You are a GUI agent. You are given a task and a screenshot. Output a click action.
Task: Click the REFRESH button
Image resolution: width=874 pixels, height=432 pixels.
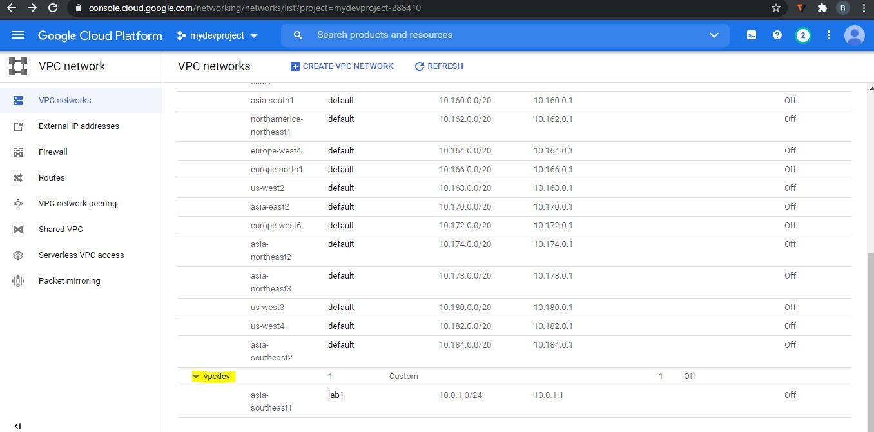click(439, 66)
